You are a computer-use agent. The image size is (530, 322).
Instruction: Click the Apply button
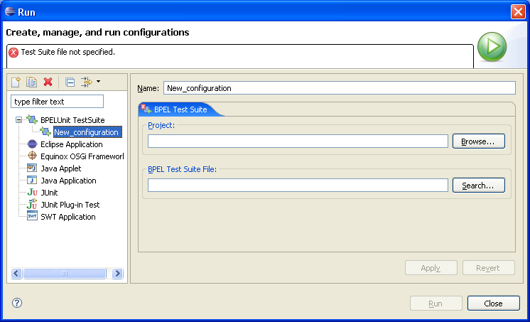(x=431, y=268)
